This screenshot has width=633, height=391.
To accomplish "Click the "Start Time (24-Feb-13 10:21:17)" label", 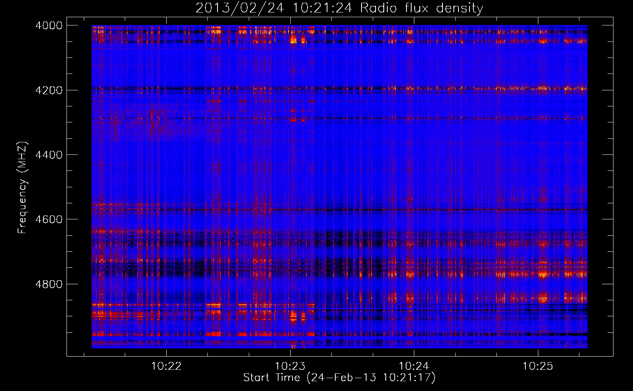I will click(x=339, y=378).
